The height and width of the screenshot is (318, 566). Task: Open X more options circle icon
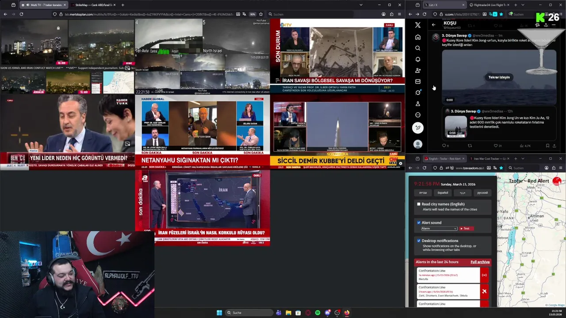(418, 115)
